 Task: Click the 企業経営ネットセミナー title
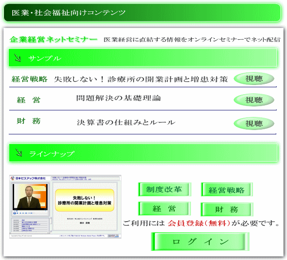pos(53,40)
